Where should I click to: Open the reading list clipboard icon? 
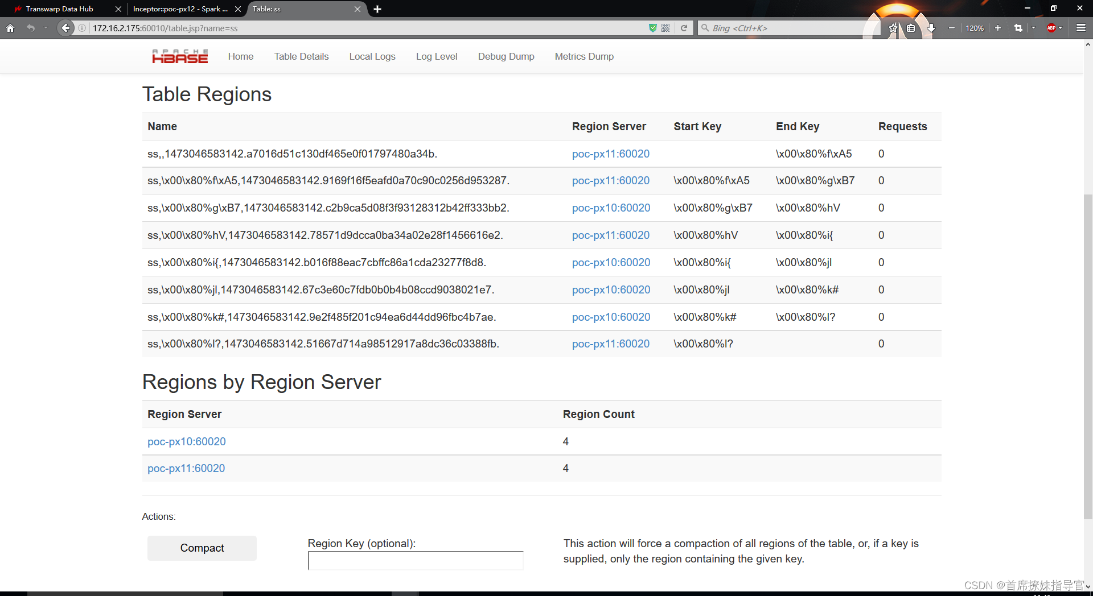coord(911,28)
